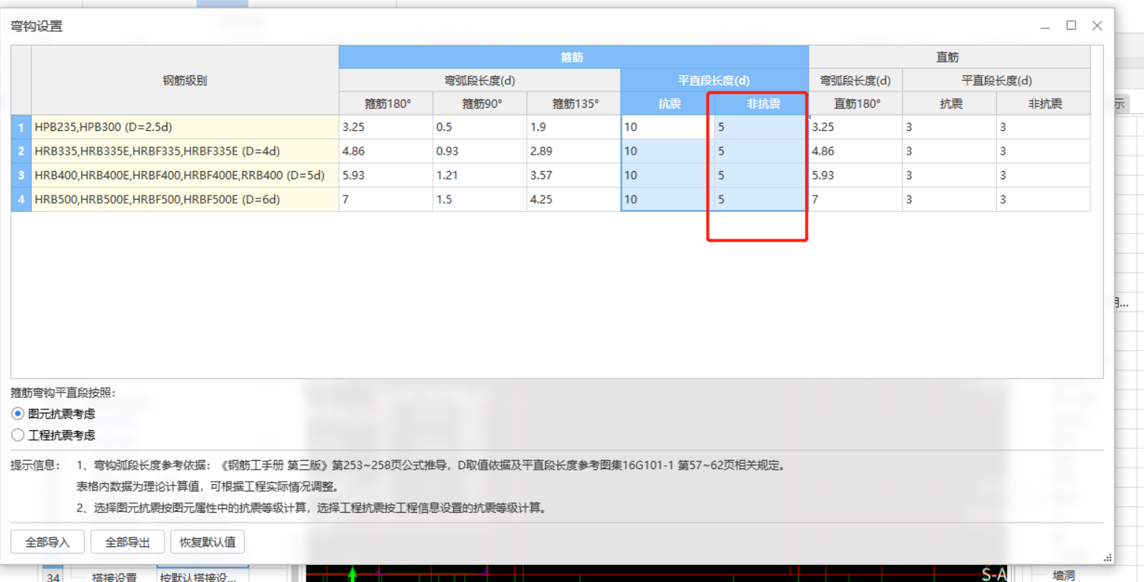Edit 箍筋 抗震 value 10 in HRB400 row

pyautogui.click(x=668, y=175)
